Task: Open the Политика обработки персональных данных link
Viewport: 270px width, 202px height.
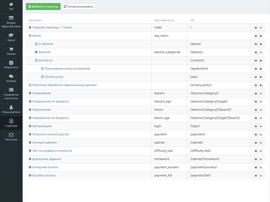Action: click(64, 85)
